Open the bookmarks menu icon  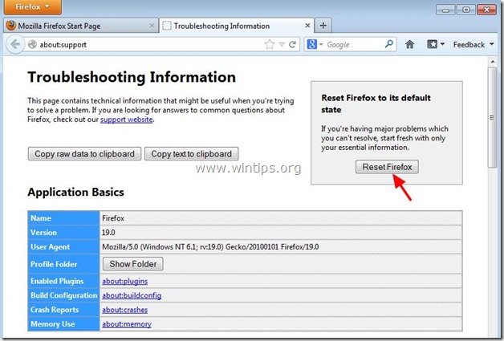click(x=432, y=44)
